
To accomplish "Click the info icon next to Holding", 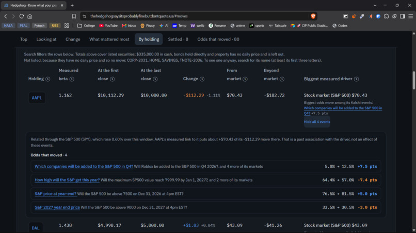I will point(48,79).
